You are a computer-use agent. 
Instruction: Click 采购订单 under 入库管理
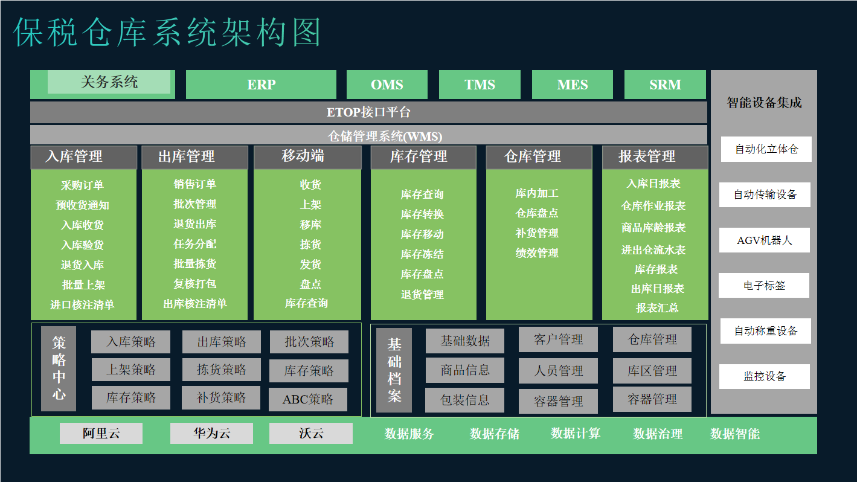[82, 185]
